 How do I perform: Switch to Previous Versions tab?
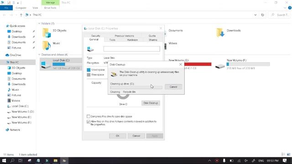(124, 36)
